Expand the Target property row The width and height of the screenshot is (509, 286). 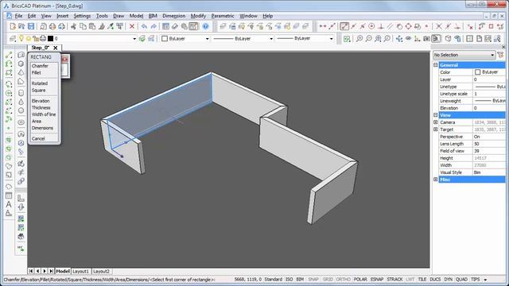click(436, 129)
